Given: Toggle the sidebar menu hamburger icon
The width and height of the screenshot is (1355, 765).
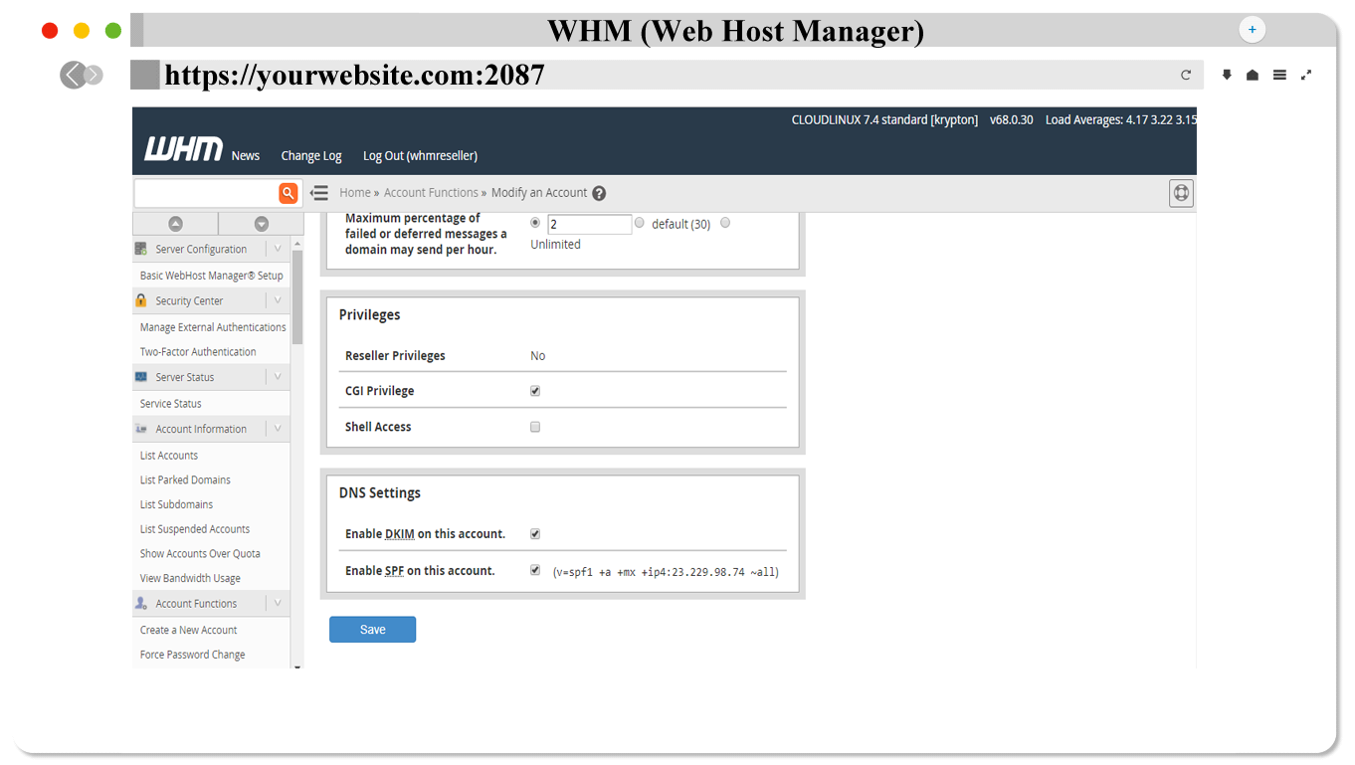Looking at the screenshot, I should [x=319, y=193].
